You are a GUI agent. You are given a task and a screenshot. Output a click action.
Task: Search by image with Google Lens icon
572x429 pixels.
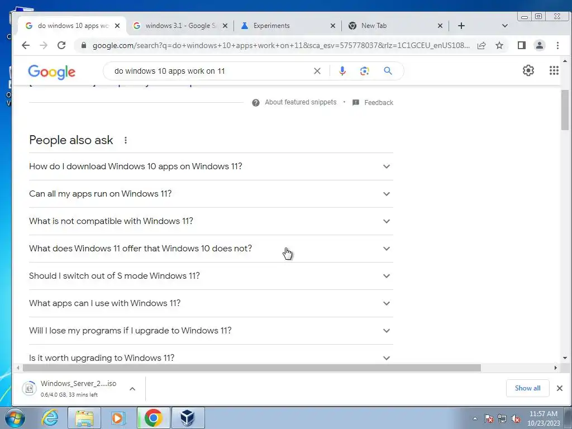point(364,71)
